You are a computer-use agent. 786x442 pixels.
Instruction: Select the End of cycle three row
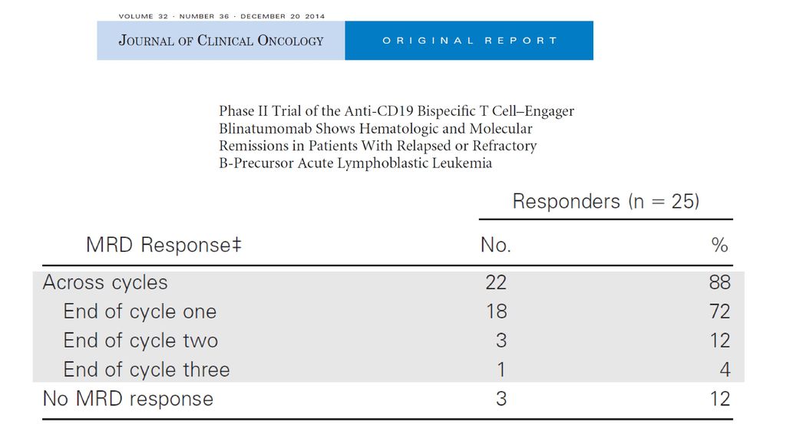pos(388,370)
